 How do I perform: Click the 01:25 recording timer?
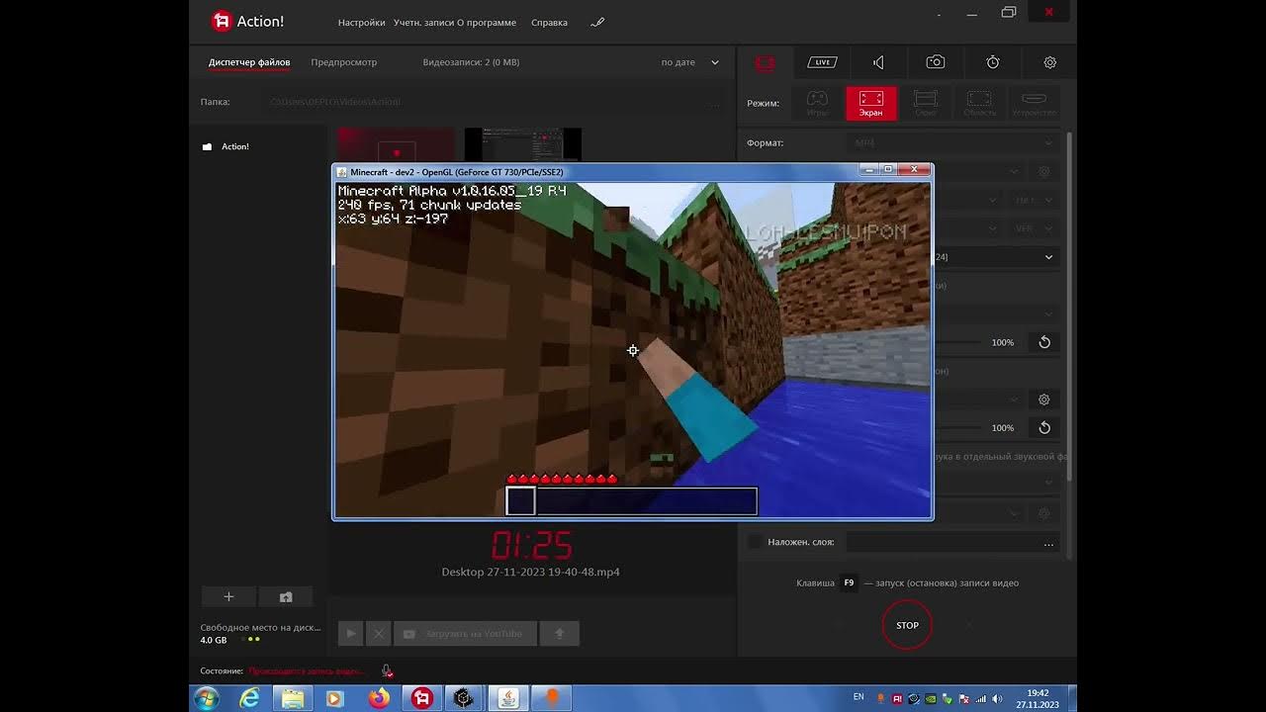(532, 545)
